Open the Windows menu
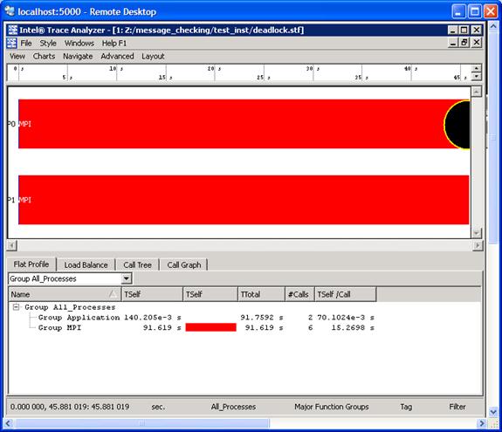This screenshot has height=432, width=502. pyautogui.click(x=79, y=44)
